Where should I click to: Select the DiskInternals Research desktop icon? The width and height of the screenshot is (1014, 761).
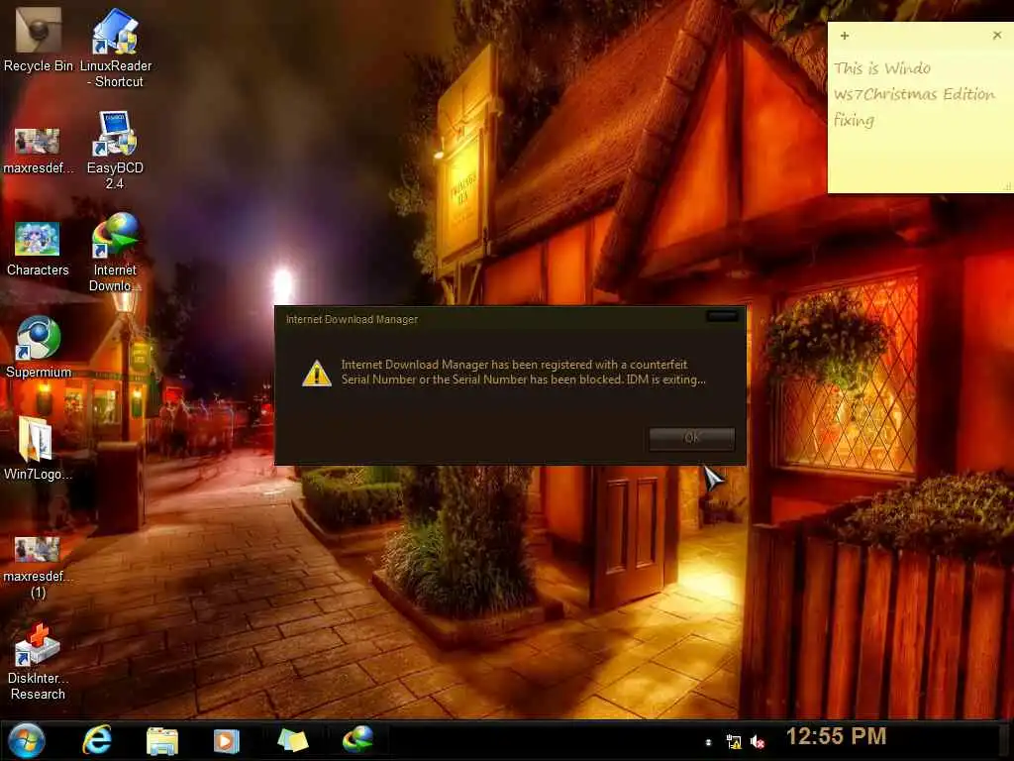(x=38, y=662)
